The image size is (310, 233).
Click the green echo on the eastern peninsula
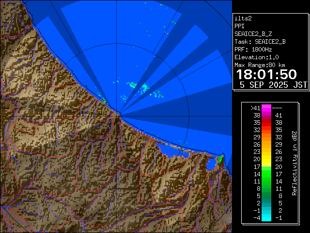[x=219, y=159]
